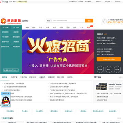Switch to the 处置信息 tab
The height and width of the screenshot is (123, 123).
[x=42, y=77]
